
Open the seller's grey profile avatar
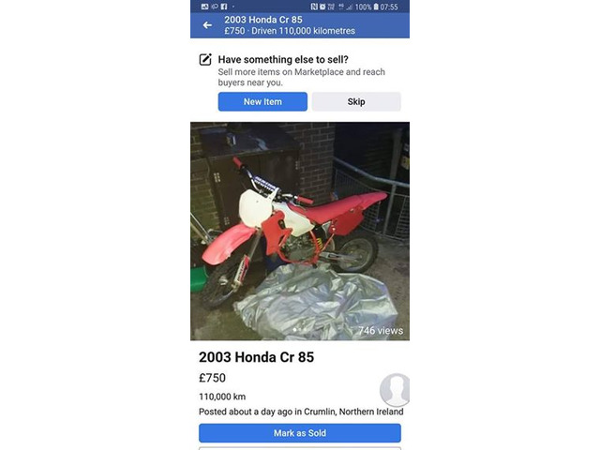pos(395,390)
